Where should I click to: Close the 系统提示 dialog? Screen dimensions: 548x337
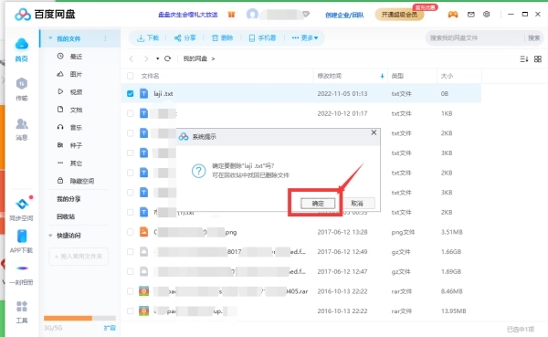[374, 132]
